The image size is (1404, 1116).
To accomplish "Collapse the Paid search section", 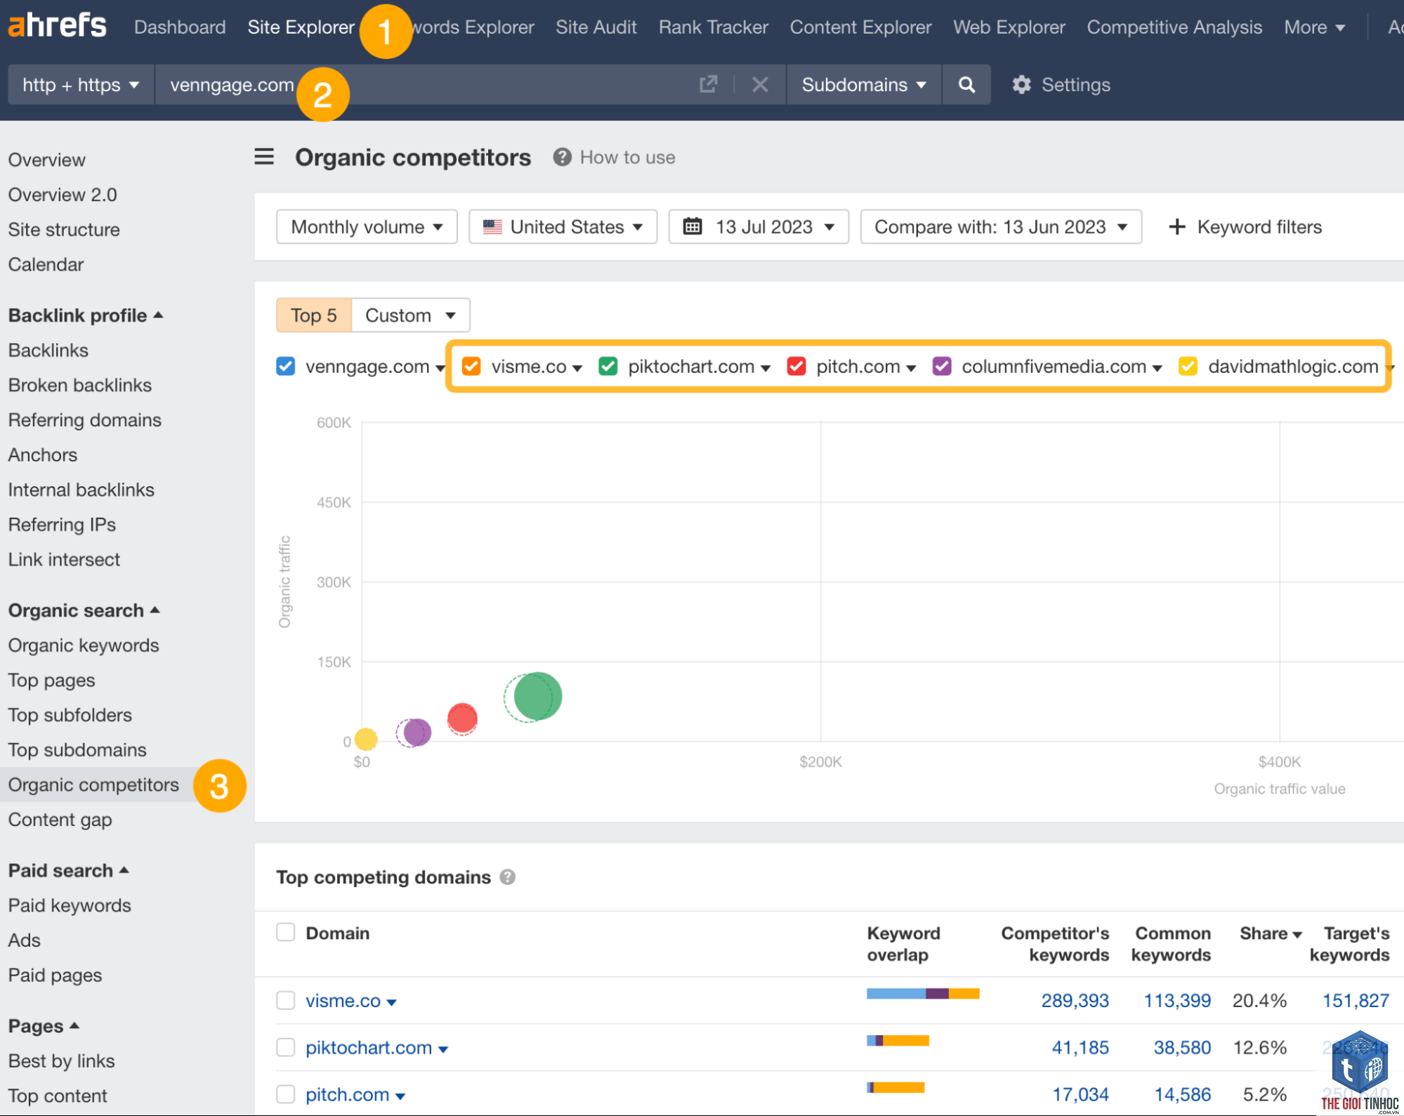I will (69, 870).
